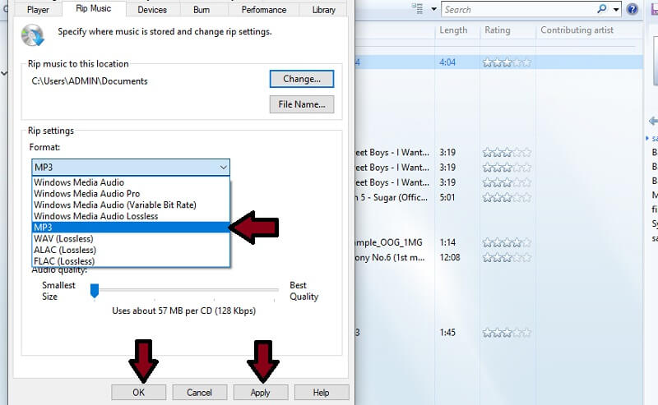Click the C:\Users\ADMIN\Documents path text
This screenshot has height=405, width=658.
pyautogui.click(x=90, y=81)
